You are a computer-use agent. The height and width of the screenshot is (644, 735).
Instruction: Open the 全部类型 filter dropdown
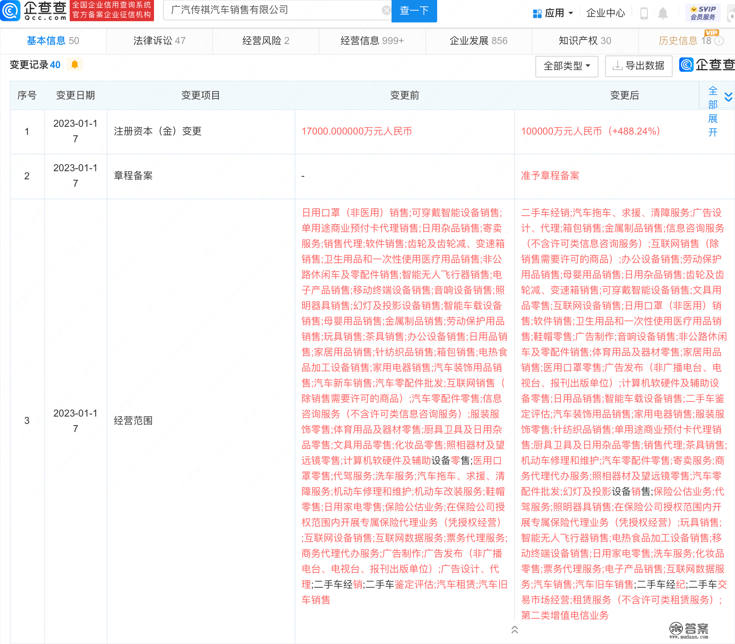tap(567, 66)
